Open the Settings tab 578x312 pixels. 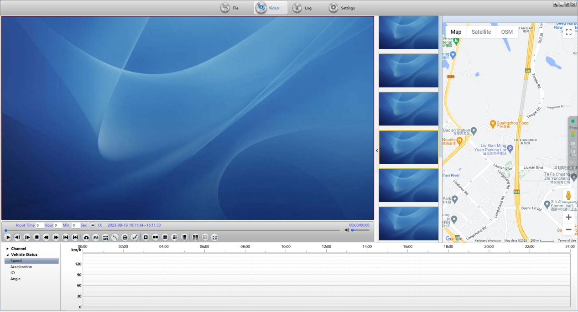click(342, 8)
